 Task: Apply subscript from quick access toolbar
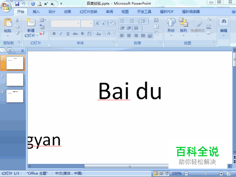point(52,4)
